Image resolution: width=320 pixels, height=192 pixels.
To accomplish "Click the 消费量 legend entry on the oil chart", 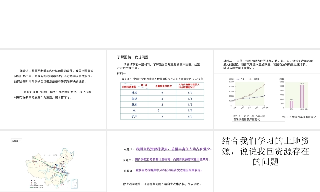I will click(x=254, y=79).
